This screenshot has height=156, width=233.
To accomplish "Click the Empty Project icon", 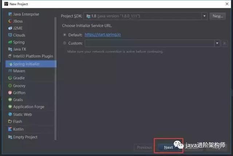I will click(10, 137).
